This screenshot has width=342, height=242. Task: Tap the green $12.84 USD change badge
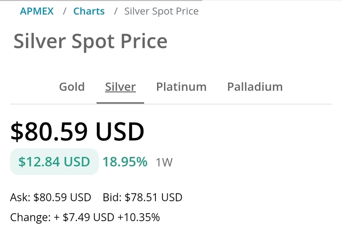54,161
